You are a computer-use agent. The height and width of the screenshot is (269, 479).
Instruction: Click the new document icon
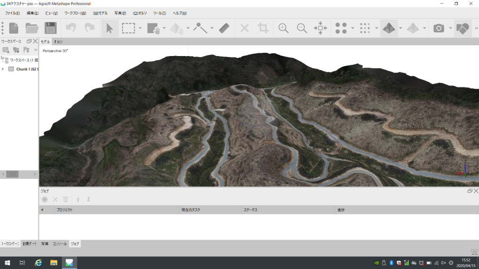14,28
